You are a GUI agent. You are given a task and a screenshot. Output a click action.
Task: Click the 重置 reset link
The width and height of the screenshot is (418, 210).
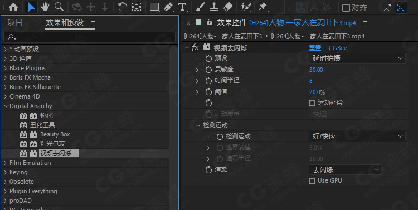[315, 48]
